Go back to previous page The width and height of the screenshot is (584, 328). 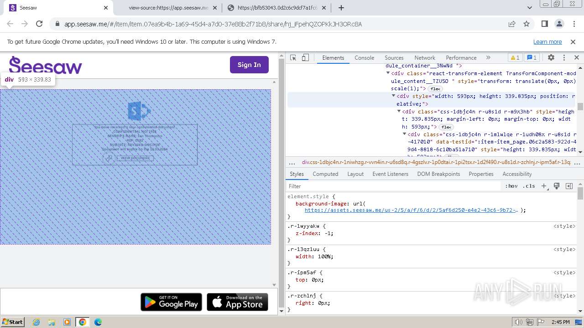[x=10, y=24]
